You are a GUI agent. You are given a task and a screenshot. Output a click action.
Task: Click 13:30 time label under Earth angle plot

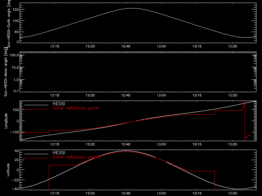[x=233, y=46]
